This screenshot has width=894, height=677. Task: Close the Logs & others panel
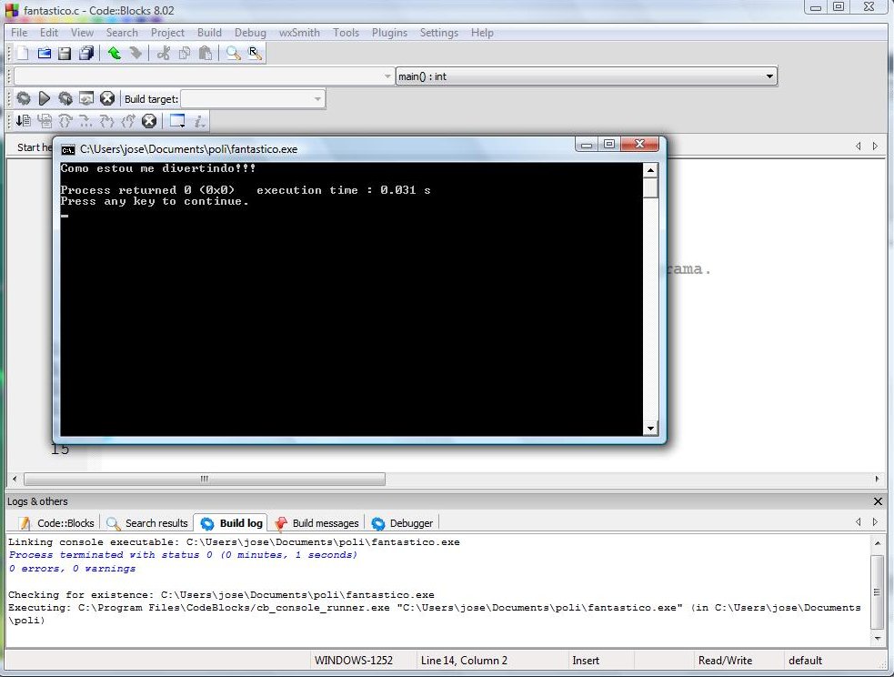point(878,501)
